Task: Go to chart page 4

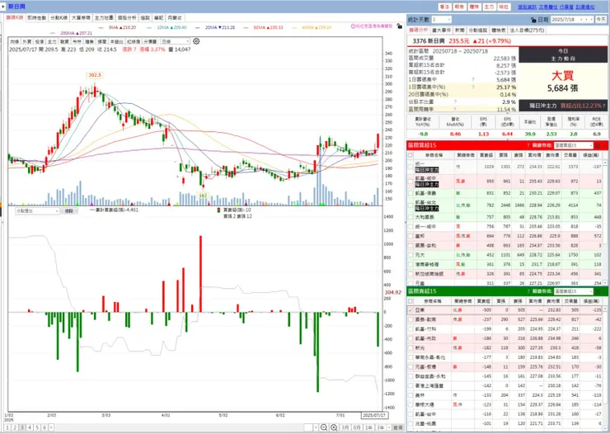Action: [x=30, y=427]
